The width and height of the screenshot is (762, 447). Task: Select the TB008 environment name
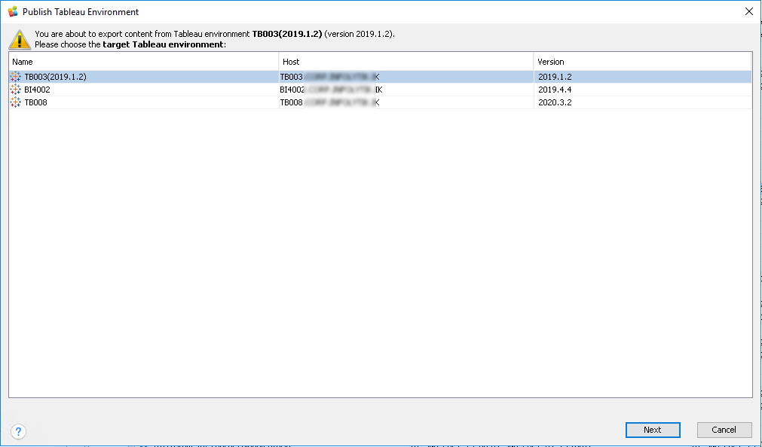[35, 102]
